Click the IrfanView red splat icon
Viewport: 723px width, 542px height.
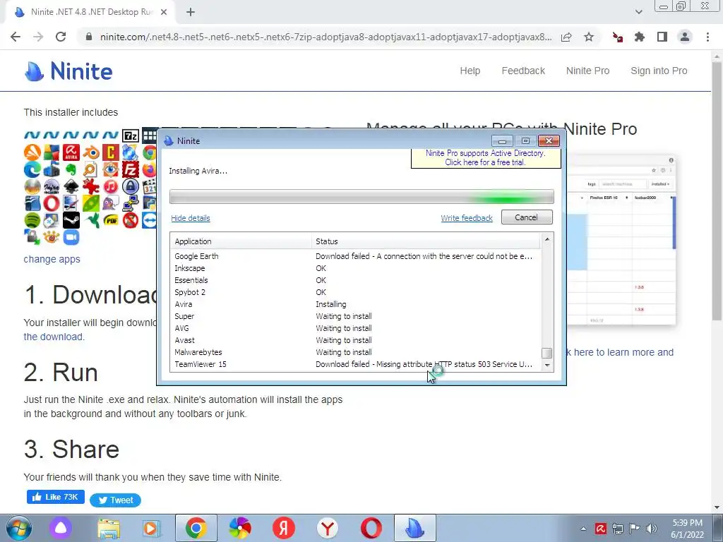click(x=91, y=186)
